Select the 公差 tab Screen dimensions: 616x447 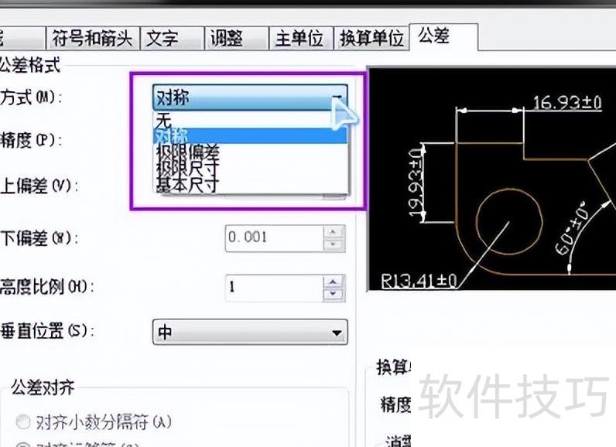[x=443, y=36]
